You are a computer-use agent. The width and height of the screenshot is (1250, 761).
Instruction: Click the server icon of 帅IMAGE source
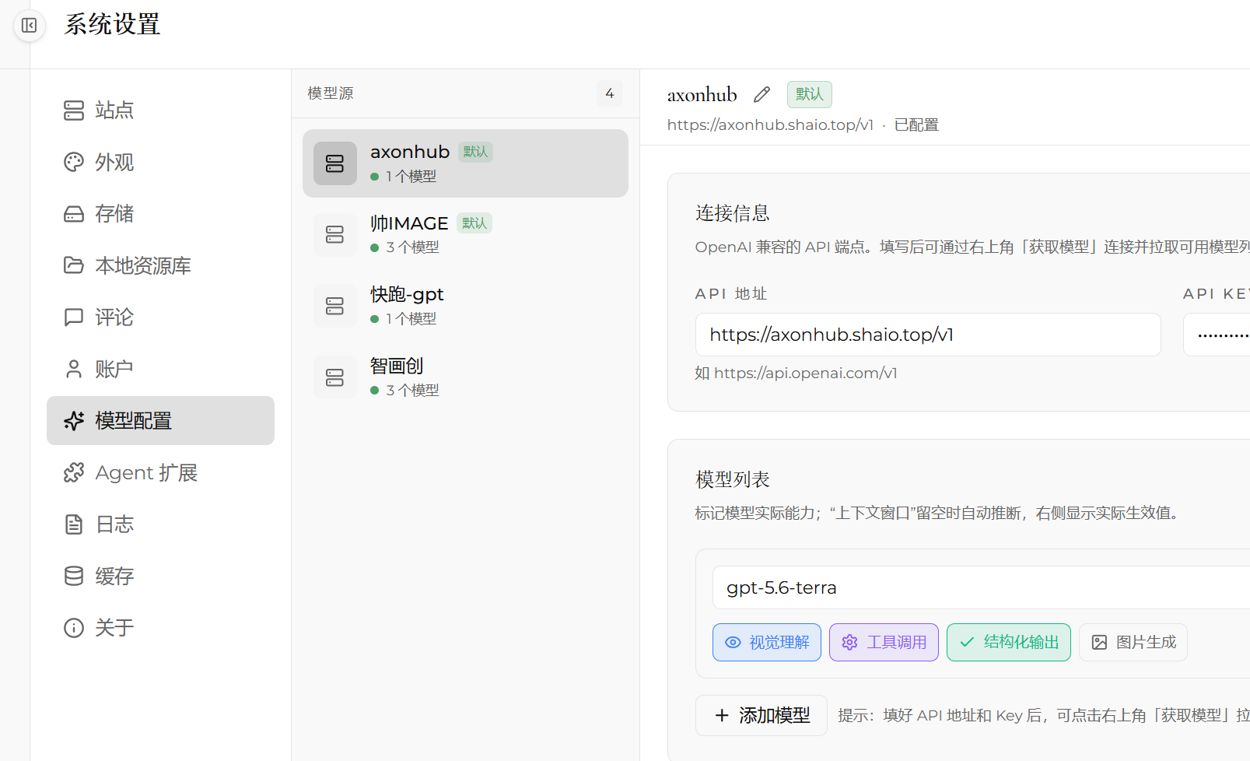[x=335, y=234]
